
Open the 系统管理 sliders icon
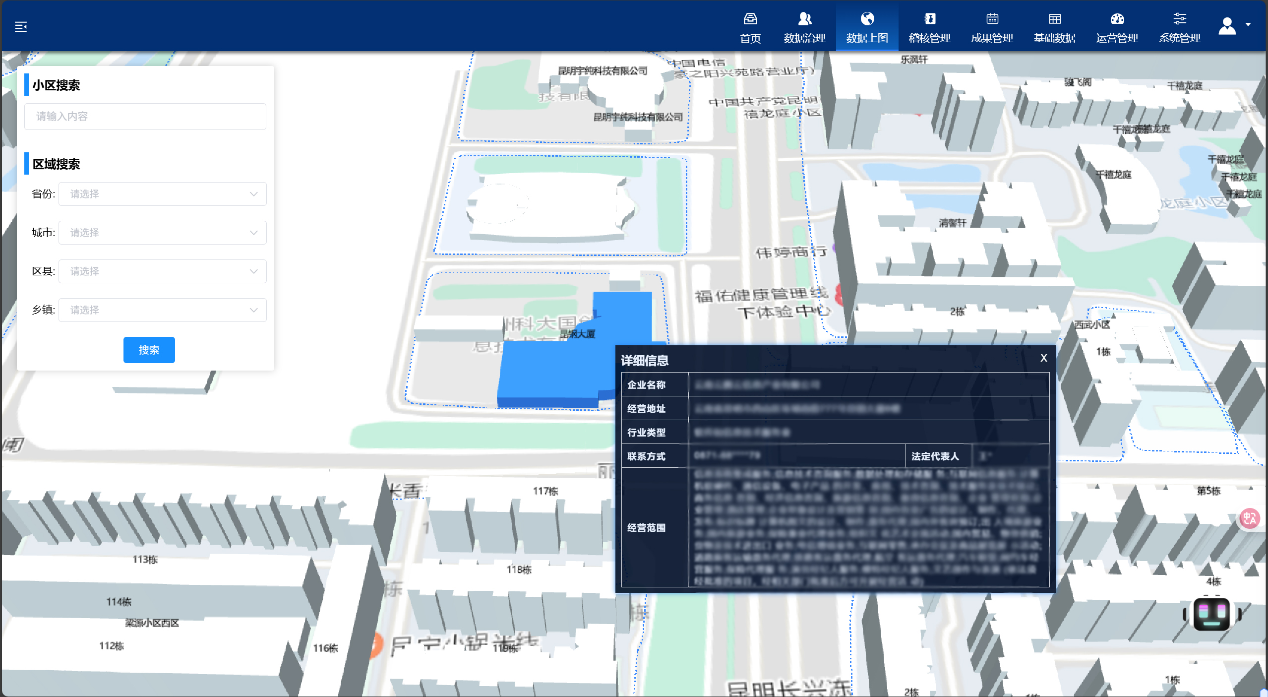[1179, 19]
